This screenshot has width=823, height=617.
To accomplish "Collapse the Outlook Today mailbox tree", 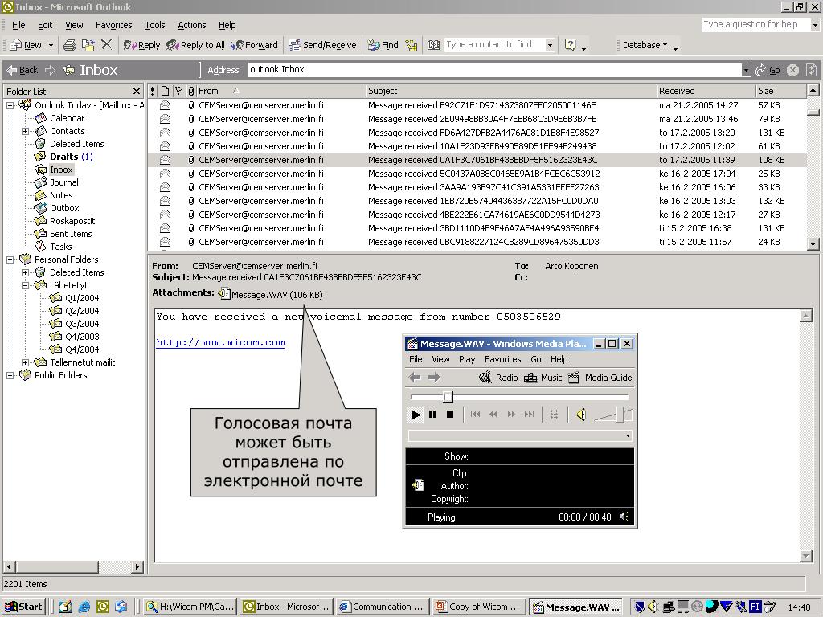I will [x=10, y=105].
